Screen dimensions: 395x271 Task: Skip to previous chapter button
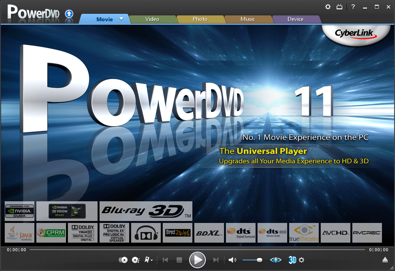pos(165,260)
